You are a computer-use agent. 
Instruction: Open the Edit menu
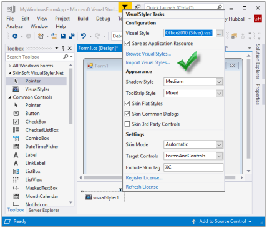[x=26, y=19]
